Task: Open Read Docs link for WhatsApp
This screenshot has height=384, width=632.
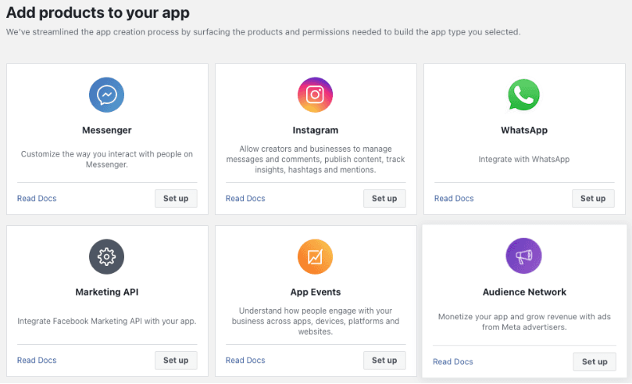Action: [x=454, y=199]
